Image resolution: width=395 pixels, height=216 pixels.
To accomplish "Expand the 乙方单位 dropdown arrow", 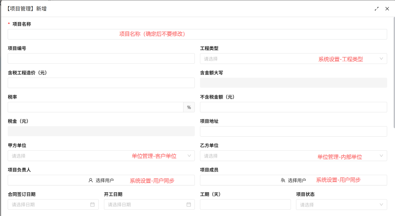I will tap(381, 156).
